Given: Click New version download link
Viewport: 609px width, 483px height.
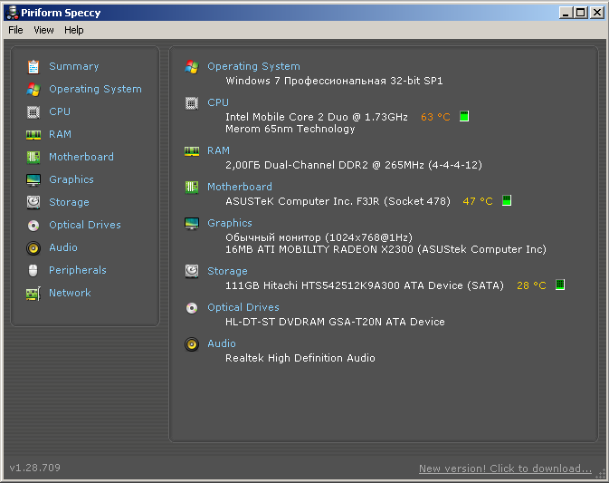Looking at the screenshot, I should click(x=505, y=469).
